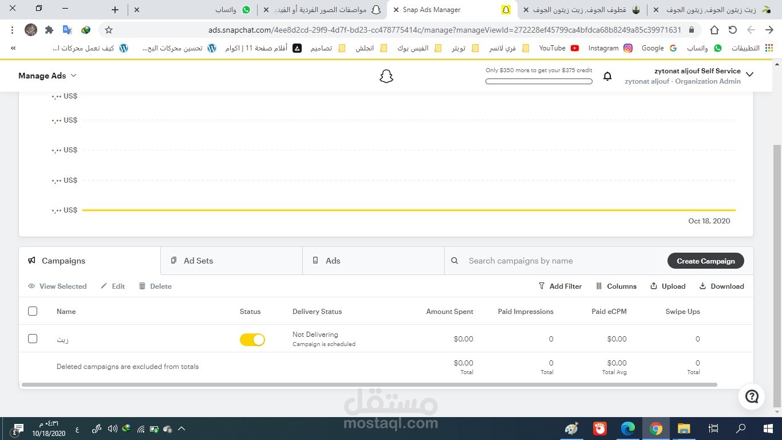This screenshot has height=440, width=782.
Task: Click the Not Delivering status text
Action: coord(315,335)
